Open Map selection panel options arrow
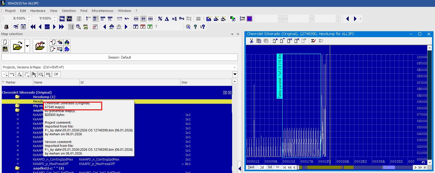Screen dimensions: 435x173 (x=232, y=34)
